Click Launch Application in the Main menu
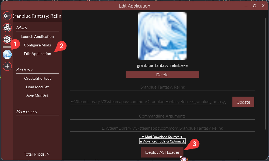The width and height of the screenshot is (269, 161). tap(37, 36)
